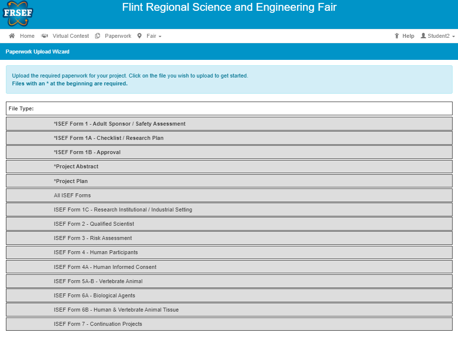This screenshot has width=458, height=342.
Task: Choose ISEF Form 6B Tissue row
Action: 229,310
